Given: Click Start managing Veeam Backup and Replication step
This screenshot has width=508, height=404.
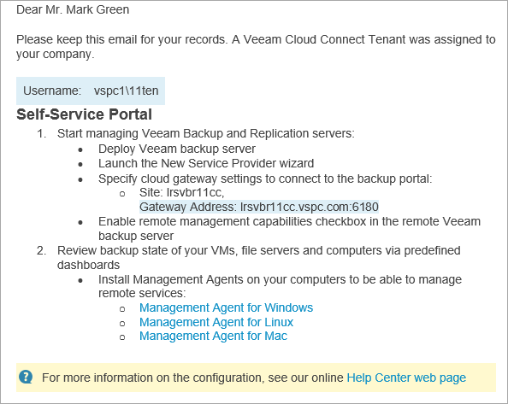Looking at the screenshot, I should 206,133.
